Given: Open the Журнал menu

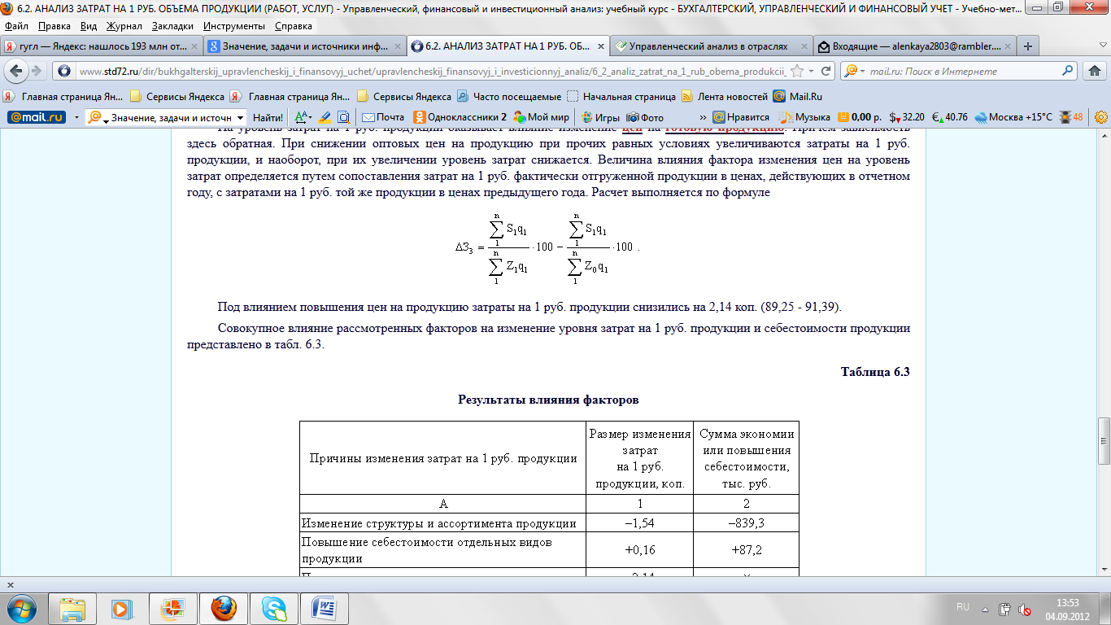Looking at the screenshot, I should 124,25.
